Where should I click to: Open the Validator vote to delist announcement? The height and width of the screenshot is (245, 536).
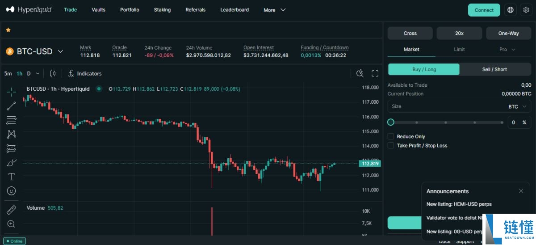455,218
